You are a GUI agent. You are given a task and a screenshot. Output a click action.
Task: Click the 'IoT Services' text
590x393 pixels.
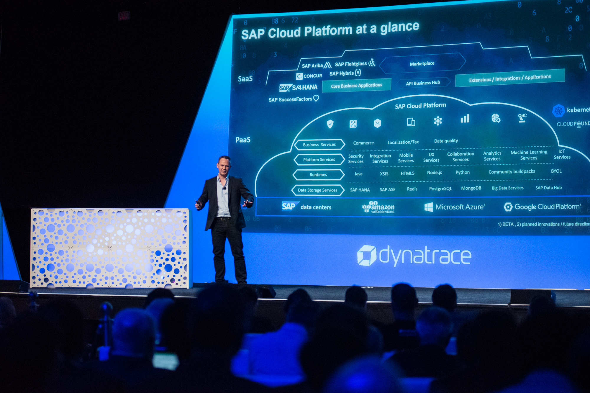[562, 154]
